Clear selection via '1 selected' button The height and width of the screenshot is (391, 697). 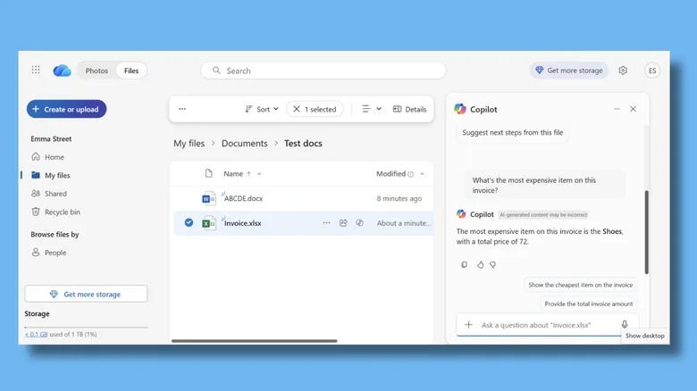click(315, 109)
